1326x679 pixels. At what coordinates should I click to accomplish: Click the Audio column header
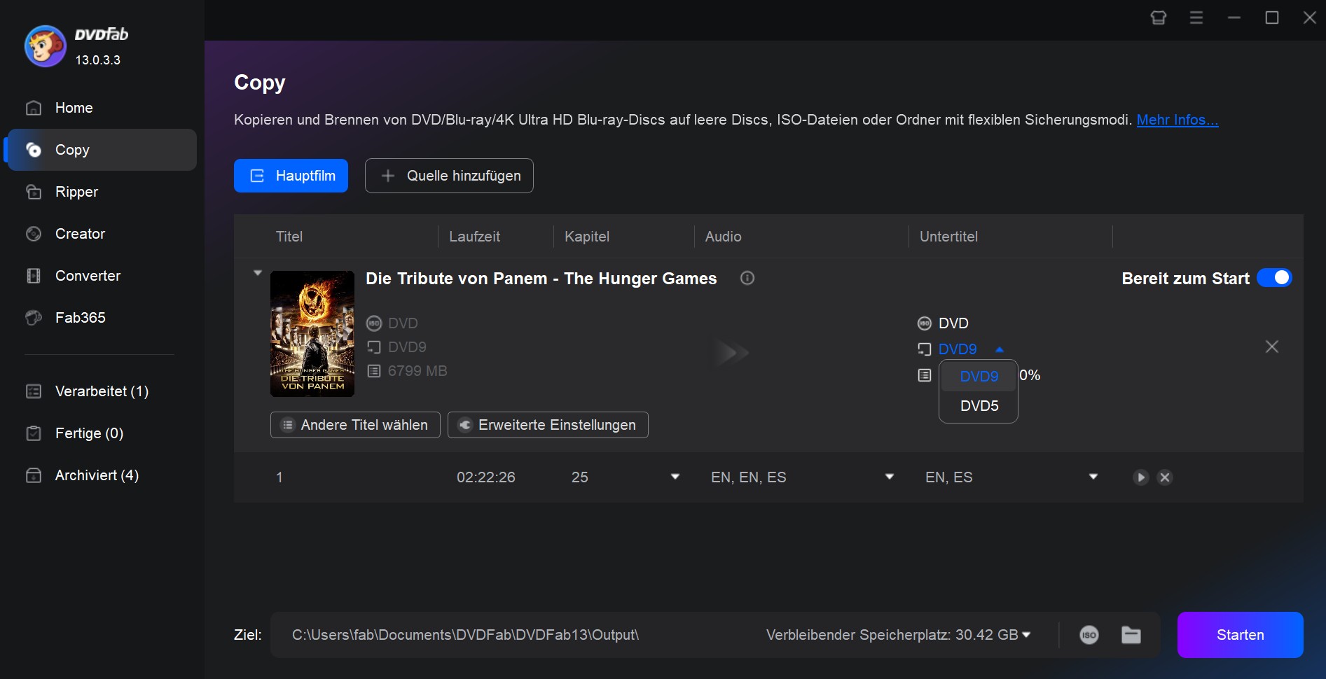pos(723,237)
